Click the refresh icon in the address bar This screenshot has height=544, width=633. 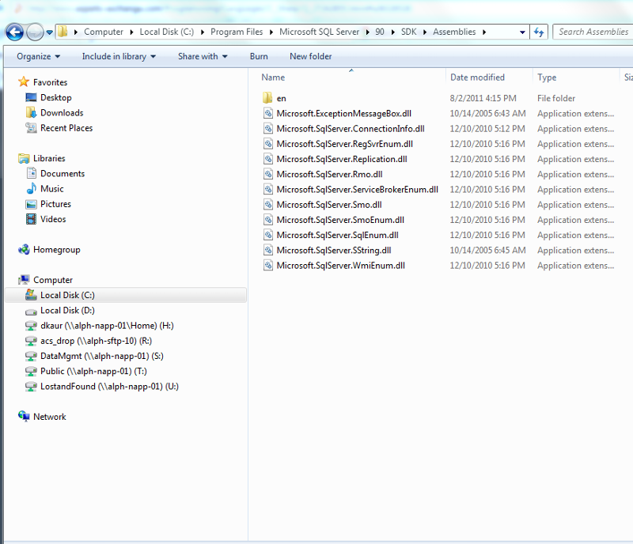tap(538, 32)
